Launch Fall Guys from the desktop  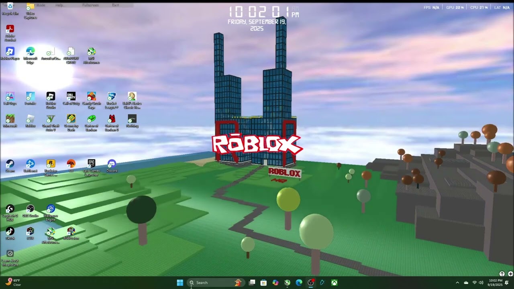10,99
